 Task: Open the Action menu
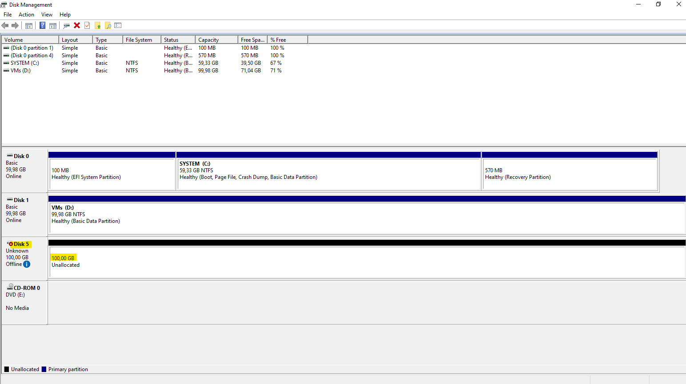(x=26, y=15)
